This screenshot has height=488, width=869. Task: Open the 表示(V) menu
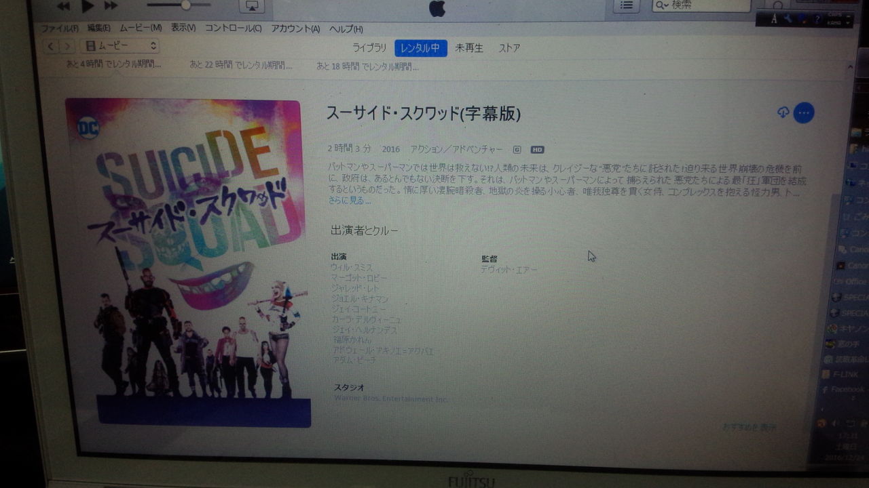pyautogui.click(x=183, y=28)
